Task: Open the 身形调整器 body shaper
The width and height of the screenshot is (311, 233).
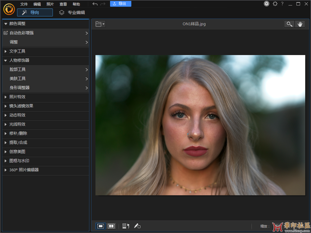Action: click(x=46, y=88)
